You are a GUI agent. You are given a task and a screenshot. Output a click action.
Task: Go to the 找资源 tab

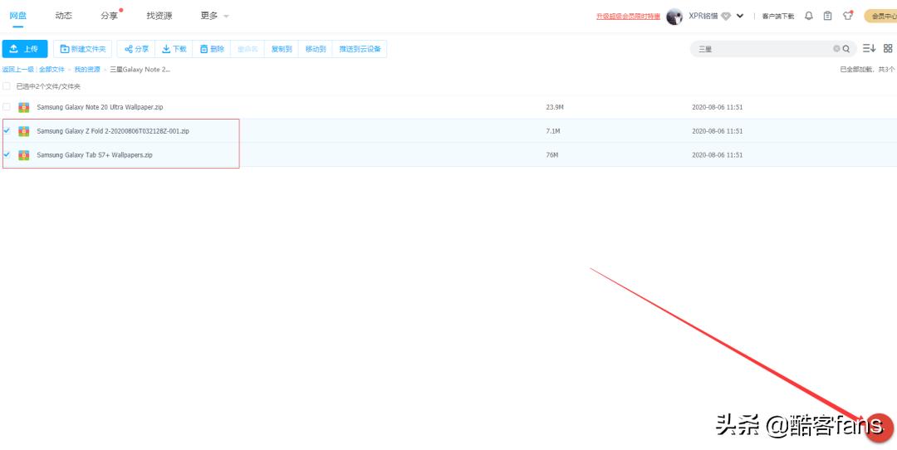coord(159,16)
